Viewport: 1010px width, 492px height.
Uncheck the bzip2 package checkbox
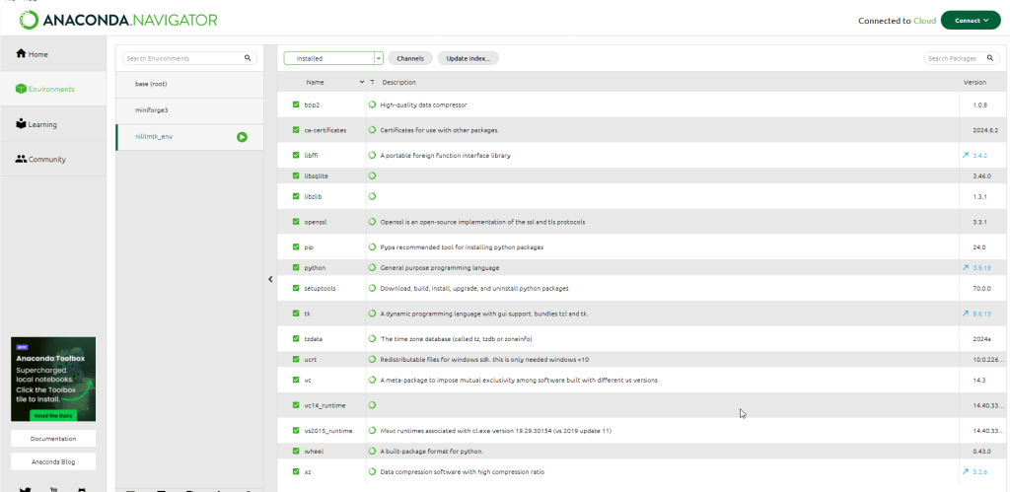point(296,105)
